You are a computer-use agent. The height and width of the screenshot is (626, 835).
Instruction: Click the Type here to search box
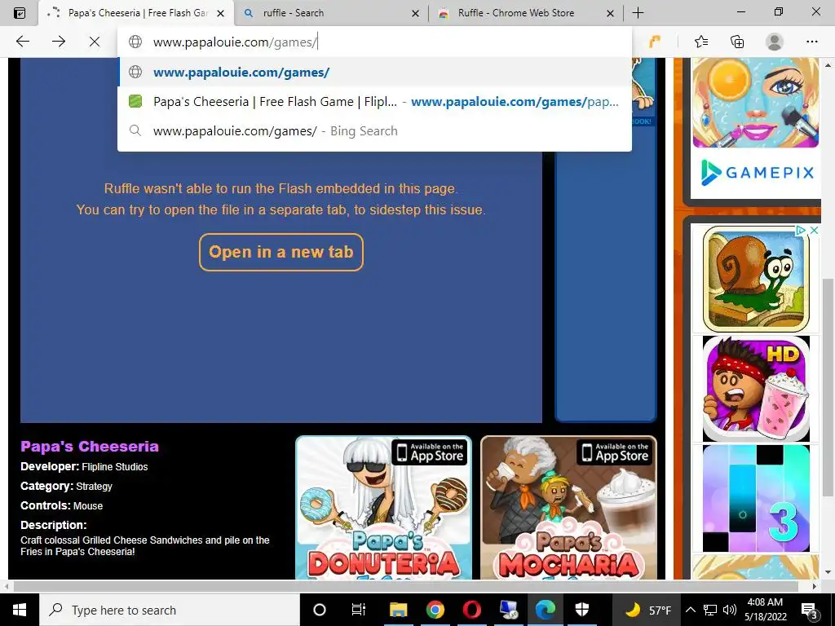[170, 610]
